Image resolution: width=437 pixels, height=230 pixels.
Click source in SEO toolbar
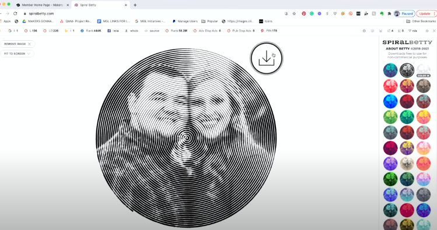[x=152, y=31]
